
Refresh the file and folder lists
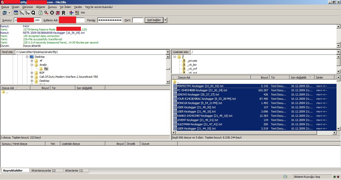click(x=40, y=13)
